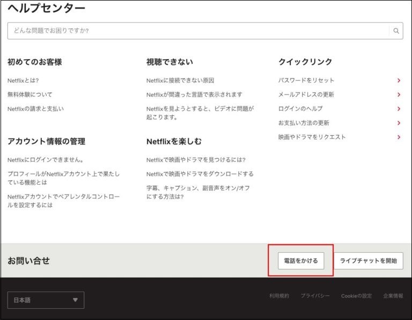The width and height of the screenshot is (412, 320).
Task: Open Netflixに接続できない原因 article
Action: click(x=180, y=81)
